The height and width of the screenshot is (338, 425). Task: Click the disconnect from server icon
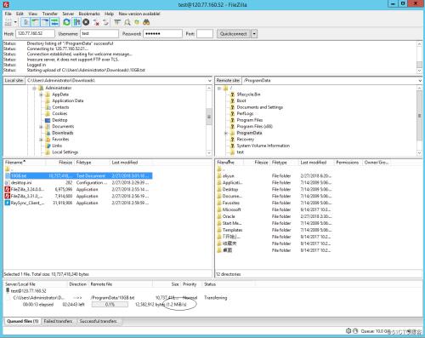[x=96, y=22]
